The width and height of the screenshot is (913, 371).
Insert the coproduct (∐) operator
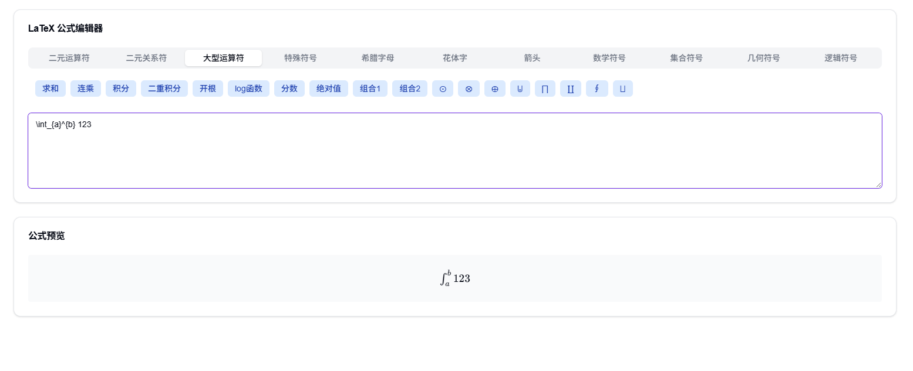(x=570, y=89)
